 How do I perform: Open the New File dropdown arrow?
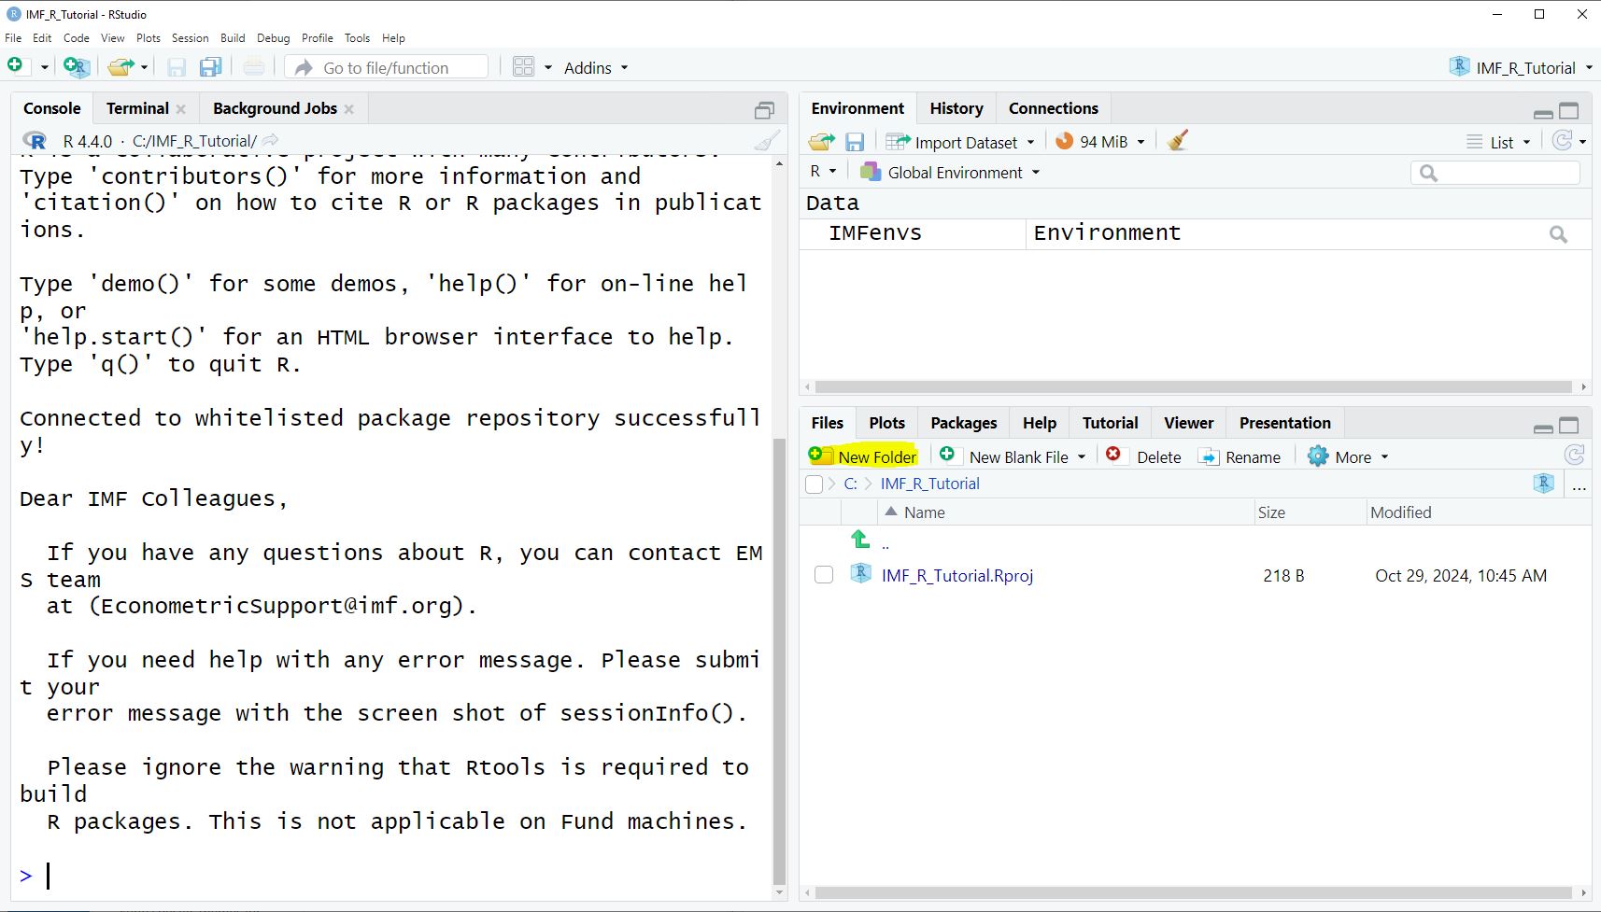(x=44, y=67)
